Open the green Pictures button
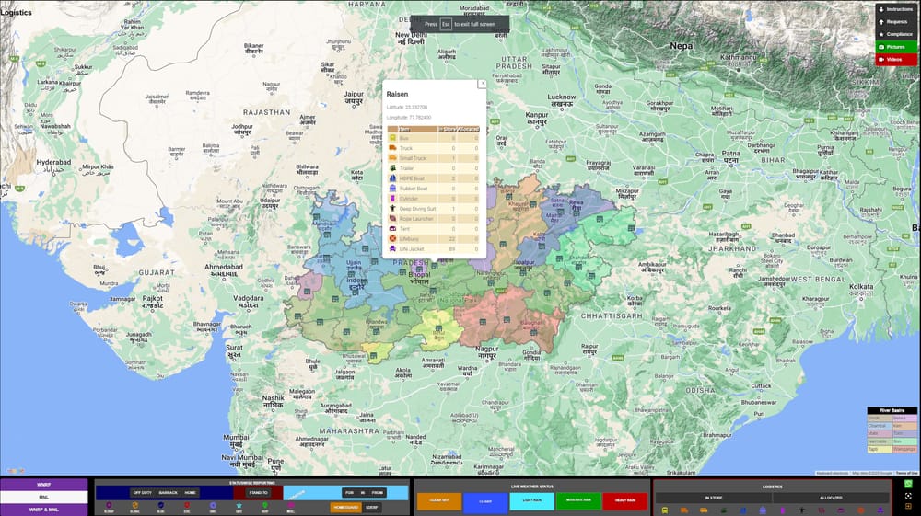921x516 pixels. coord(896,47)
